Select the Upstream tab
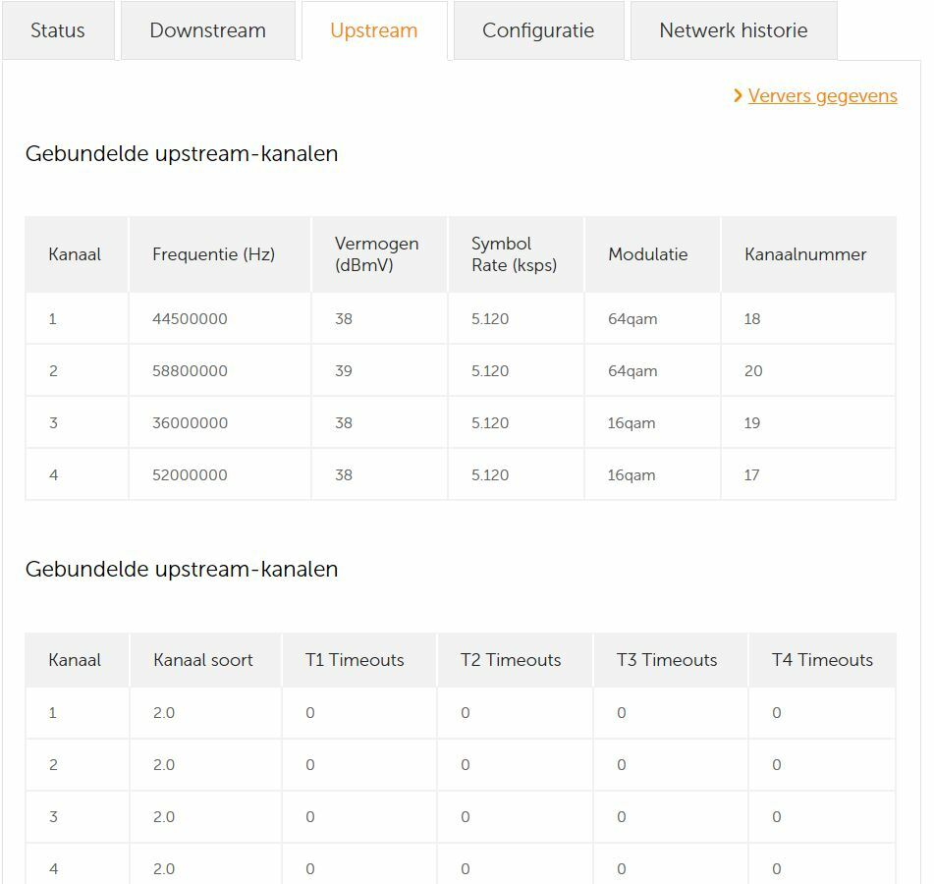 (x=374, y=30)
